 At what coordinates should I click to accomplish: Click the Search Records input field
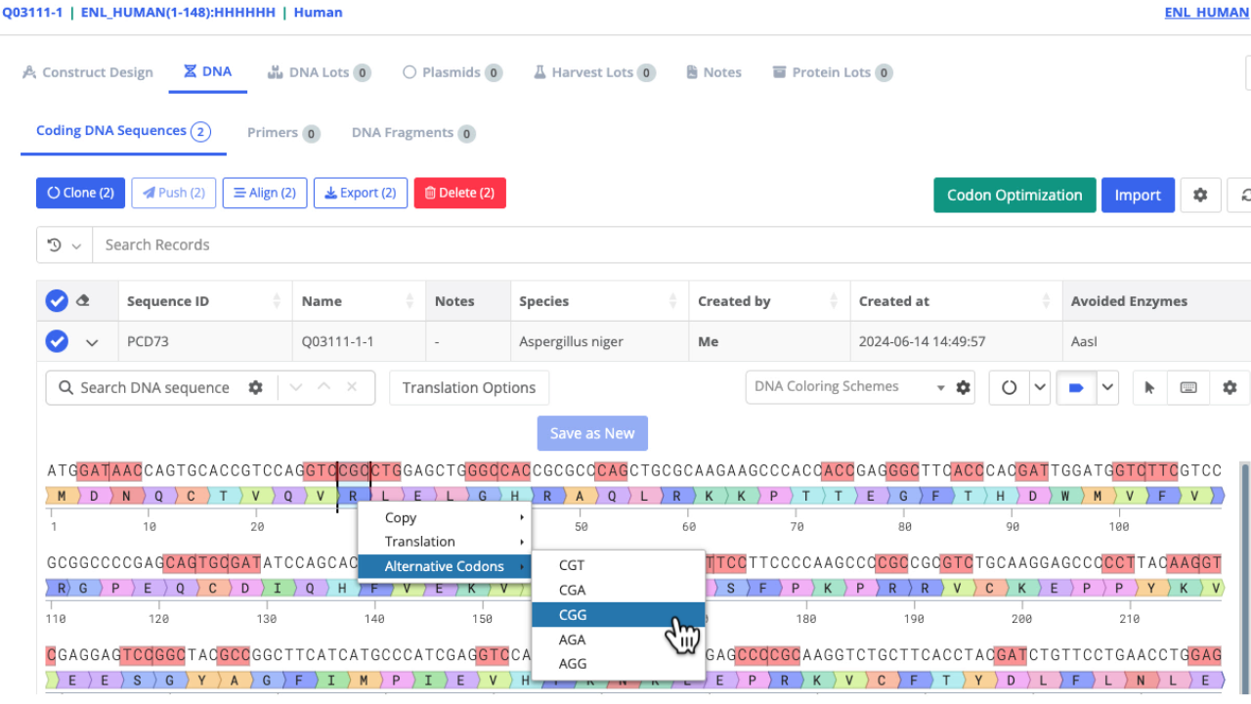pyautogui.click(x=195, y=244)
